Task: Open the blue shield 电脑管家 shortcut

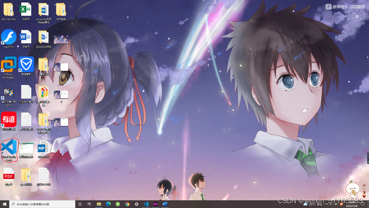Action: point(26,66)
